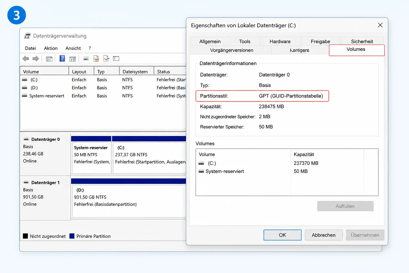Close the Eigenschaften dialog with the X
Image resolution: width=409 pixels, height=273 pixels.
380,25
